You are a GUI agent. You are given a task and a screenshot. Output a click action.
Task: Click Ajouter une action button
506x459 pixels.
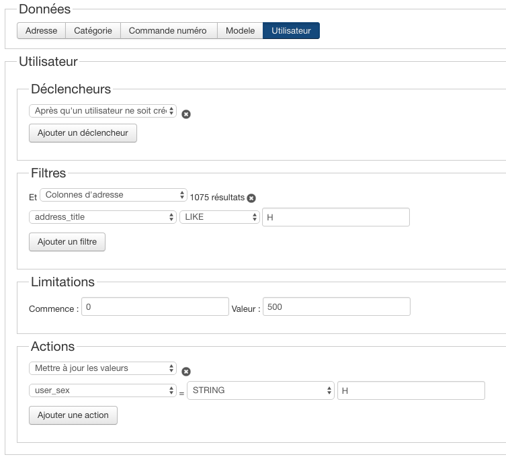(x=73, y=415)
